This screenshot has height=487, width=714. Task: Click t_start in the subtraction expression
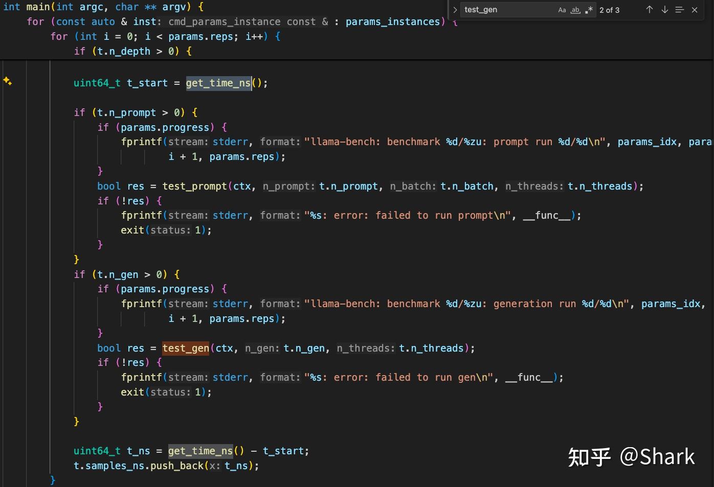click(x=284, y=451)
